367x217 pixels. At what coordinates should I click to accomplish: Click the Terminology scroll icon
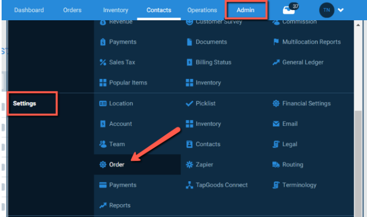276,185
